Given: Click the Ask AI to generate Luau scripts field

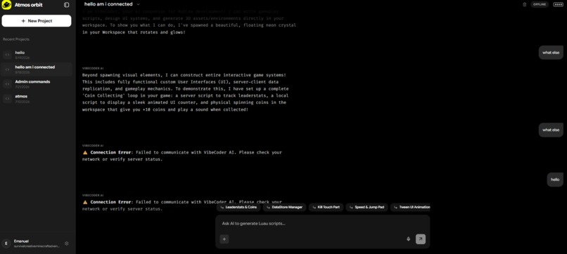Looking at the screenshot, I should click(x=323, y=224).
